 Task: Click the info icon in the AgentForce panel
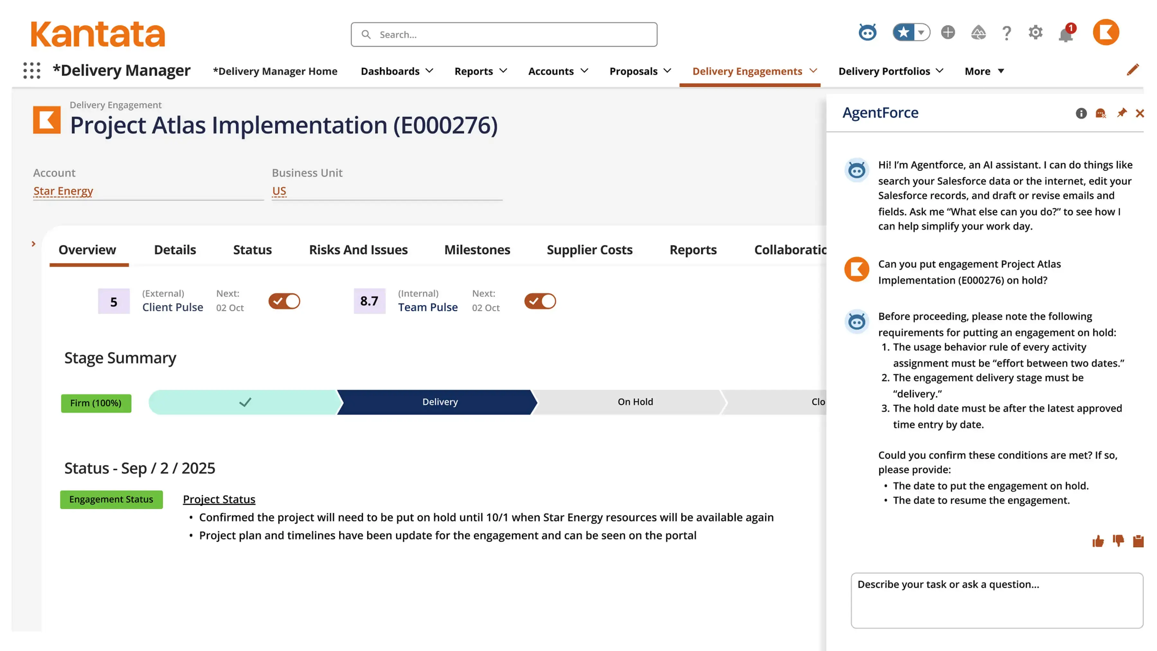coord(1081,113)
